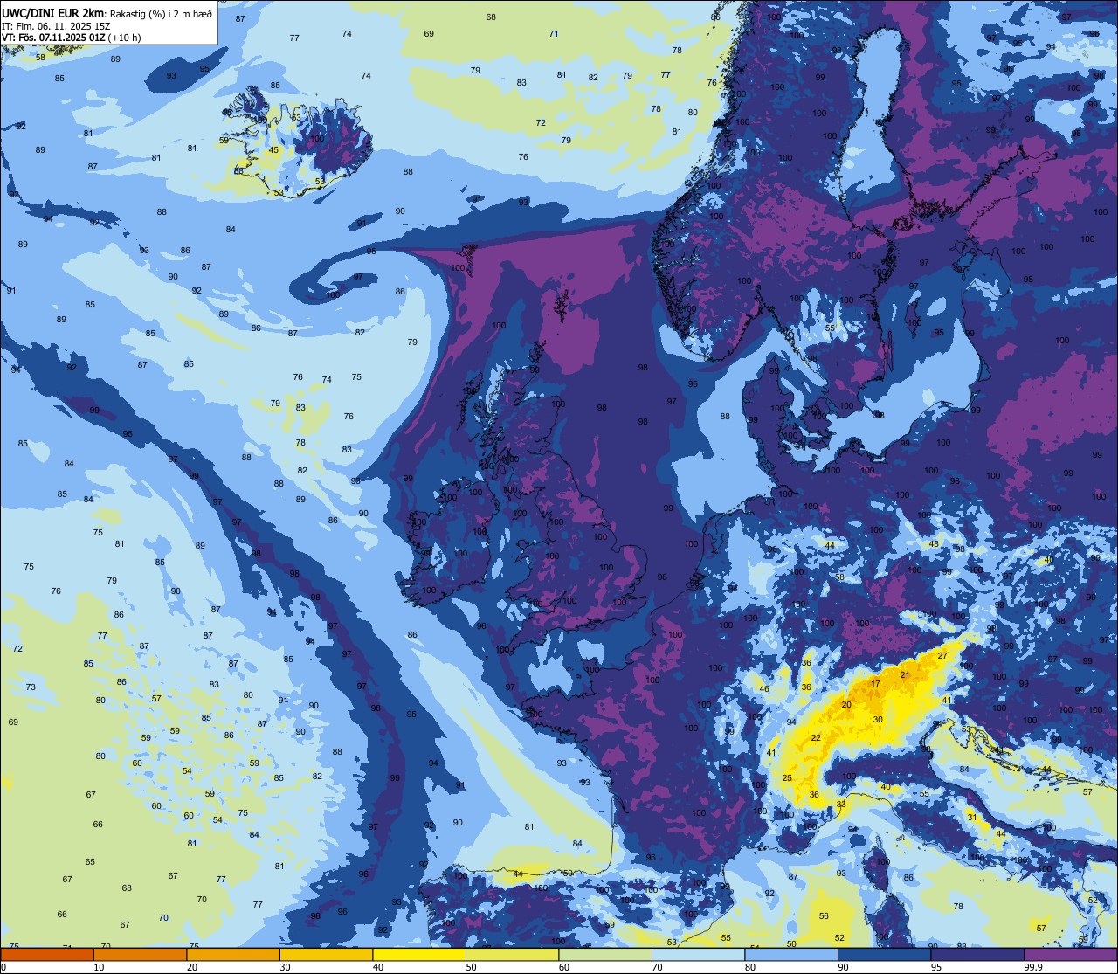This screenshot has height=974, width=1118.
Task: Click the 80–90% medium blue legend swatch
Action: click(x=791, y=955)
